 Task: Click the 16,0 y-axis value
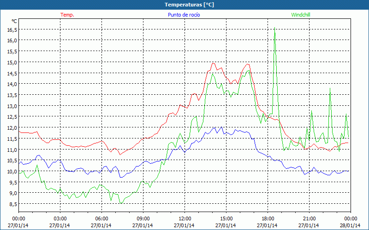(x=12, y=40)
